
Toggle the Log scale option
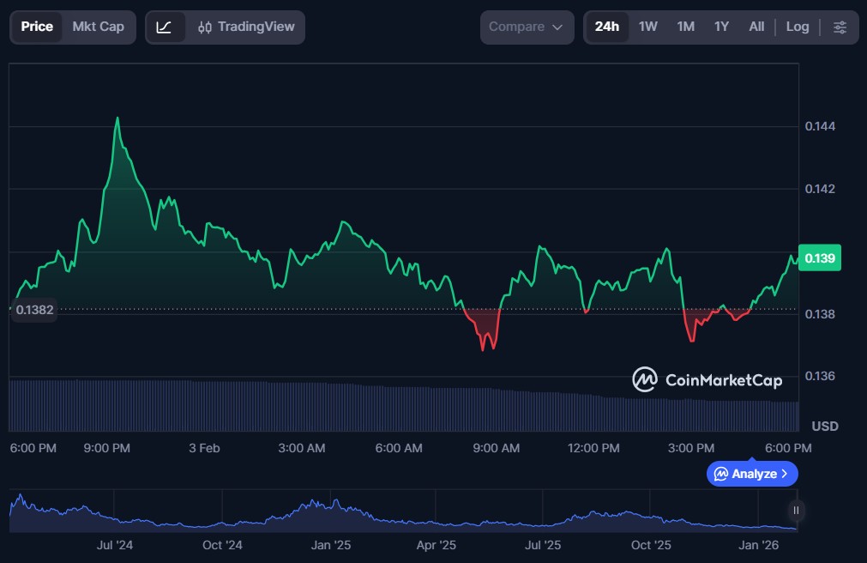[797, 27]
